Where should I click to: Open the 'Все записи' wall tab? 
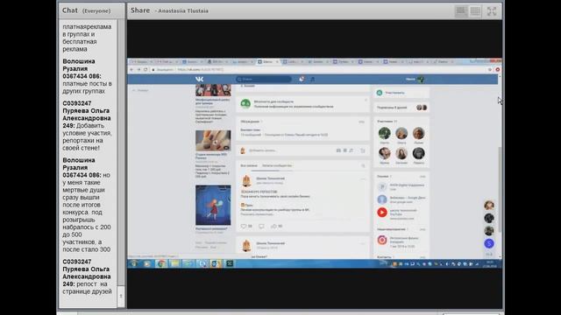point(249,165)
